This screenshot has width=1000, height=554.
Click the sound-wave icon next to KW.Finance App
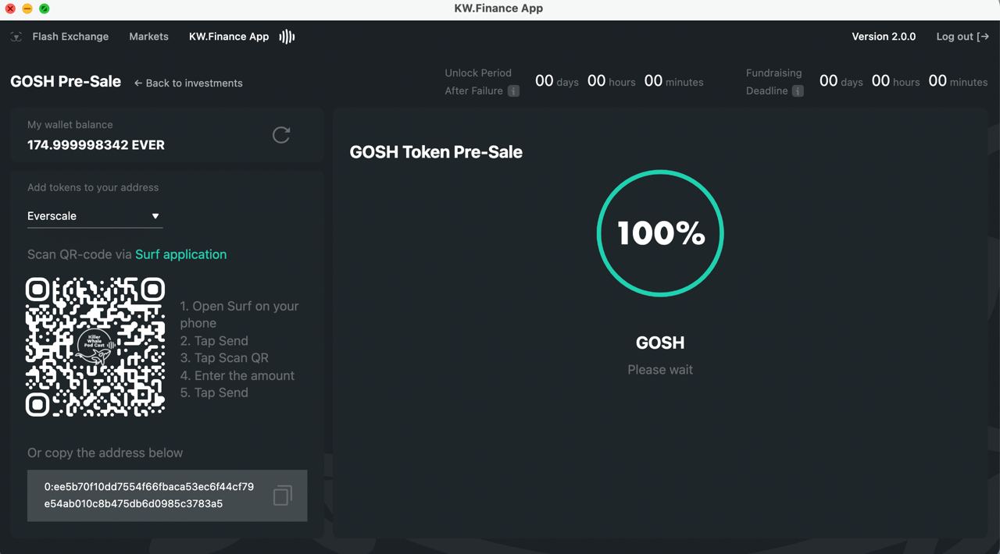287,37
